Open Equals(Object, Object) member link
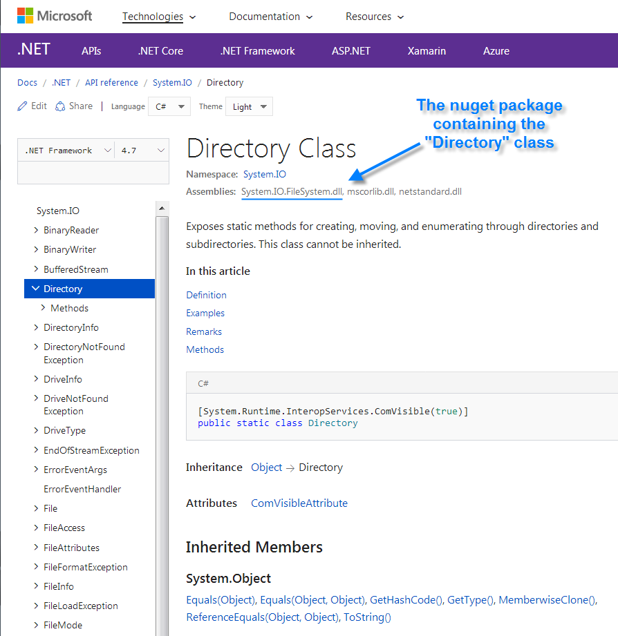This screenshot has width=618, height=636. tap(312, 600)
